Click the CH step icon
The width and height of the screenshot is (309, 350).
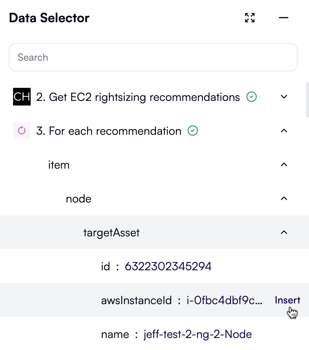click(x=22, y=97)
